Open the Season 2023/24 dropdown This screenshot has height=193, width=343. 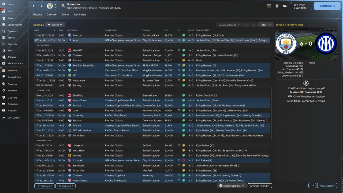click(229, 25)
